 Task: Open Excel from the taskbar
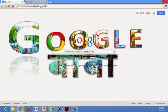point(51,109)
